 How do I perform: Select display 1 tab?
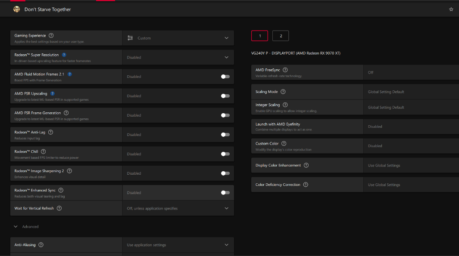coord(259,36)
